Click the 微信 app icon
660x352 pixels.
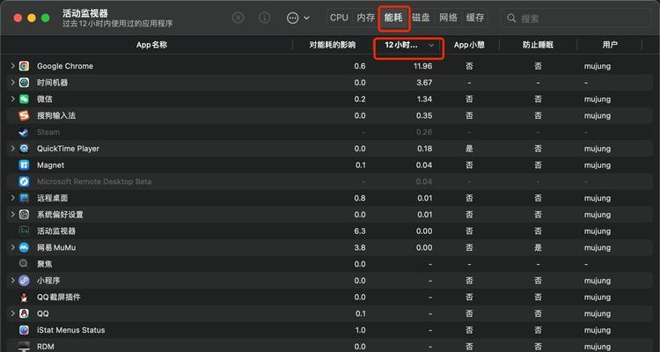pyautogui.click(x=24, y=99)
